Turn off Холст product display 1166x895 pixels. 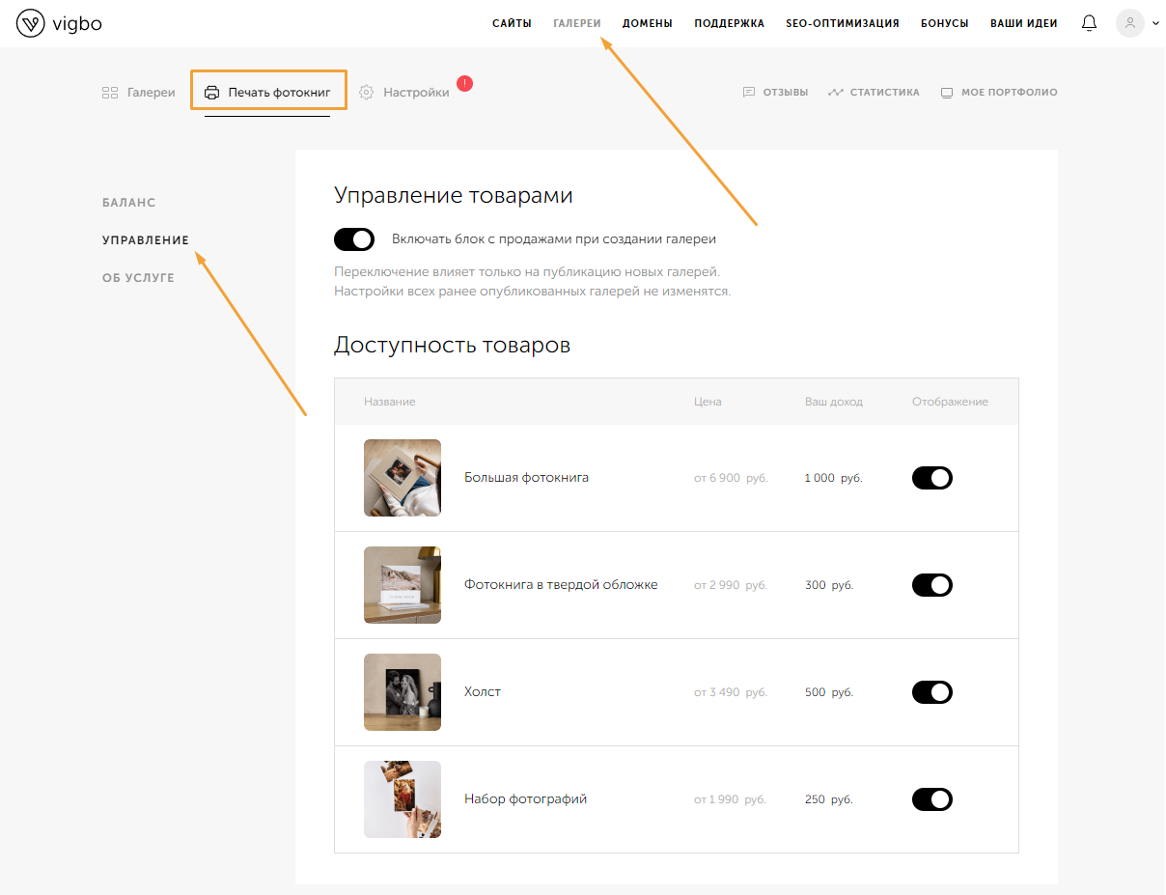point(931,692)
